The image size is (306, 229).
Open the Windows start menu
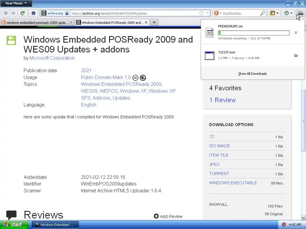[14, 225]
